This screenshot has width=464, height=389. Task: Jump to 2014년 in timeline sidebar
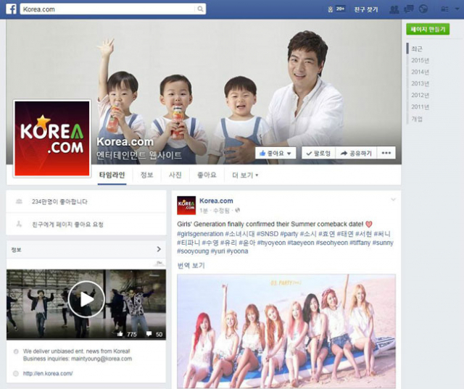[x=420, y=72]
